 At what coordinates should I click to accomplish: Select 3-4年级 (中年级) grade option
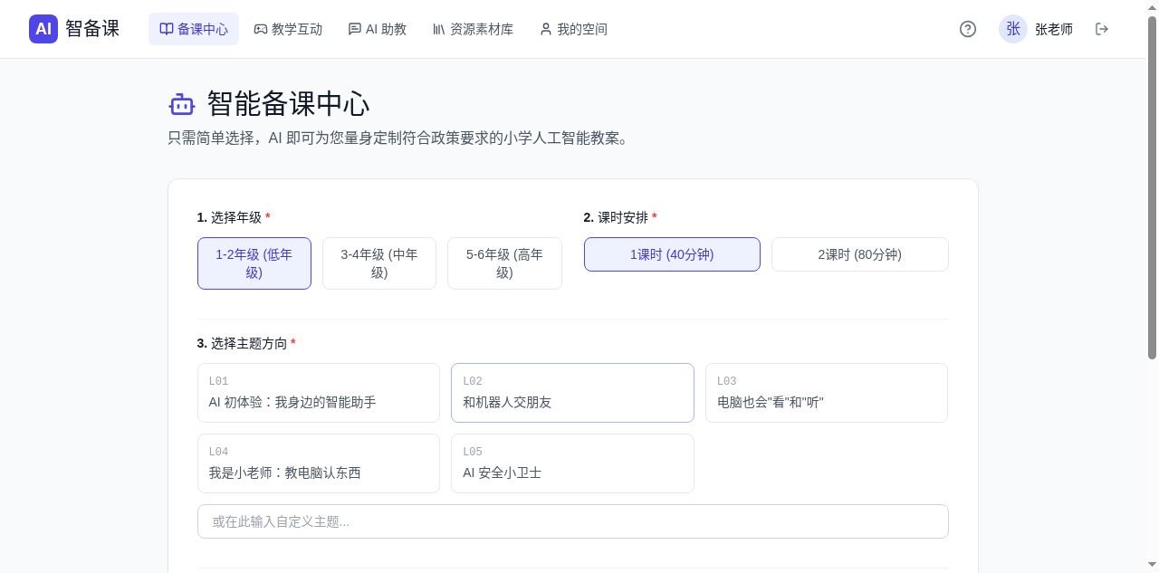click(x=379, y=263)
